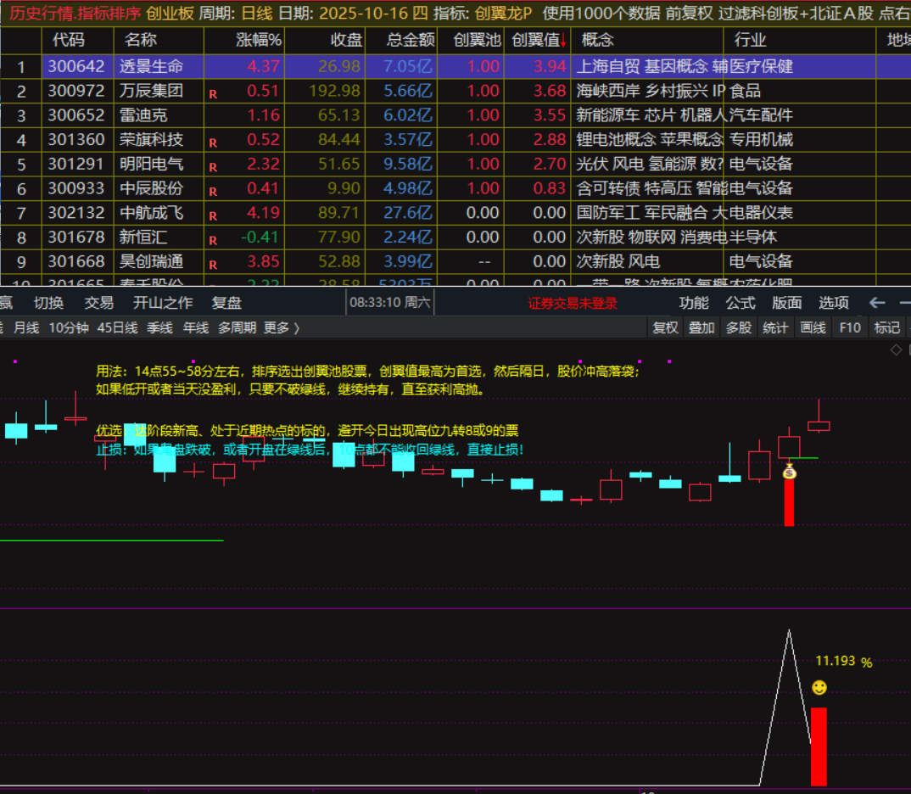Open the 多周期 multi-period selector
Viewport: 911px width, 794px height.
coord(237,327)
